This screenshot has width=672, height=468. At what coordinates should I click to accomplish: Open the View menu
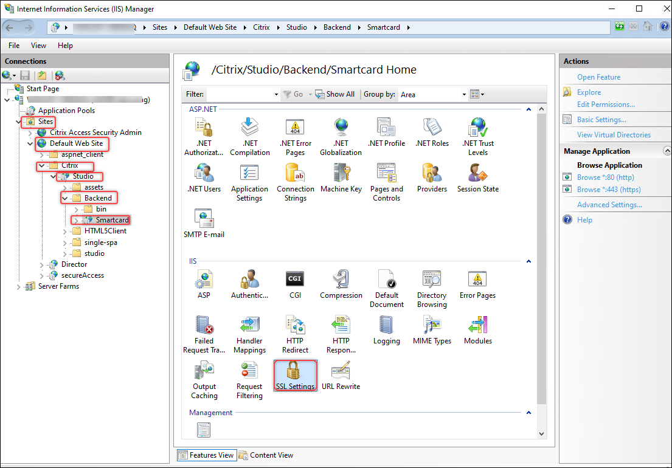[38, 45]
